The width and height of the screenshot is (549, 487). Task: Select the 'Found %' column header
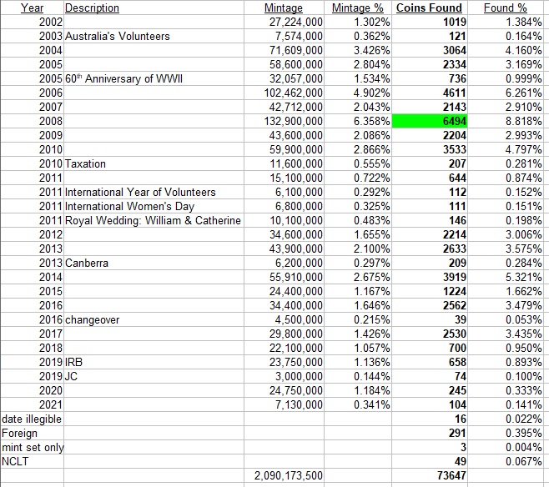click(x=506, y=8)
